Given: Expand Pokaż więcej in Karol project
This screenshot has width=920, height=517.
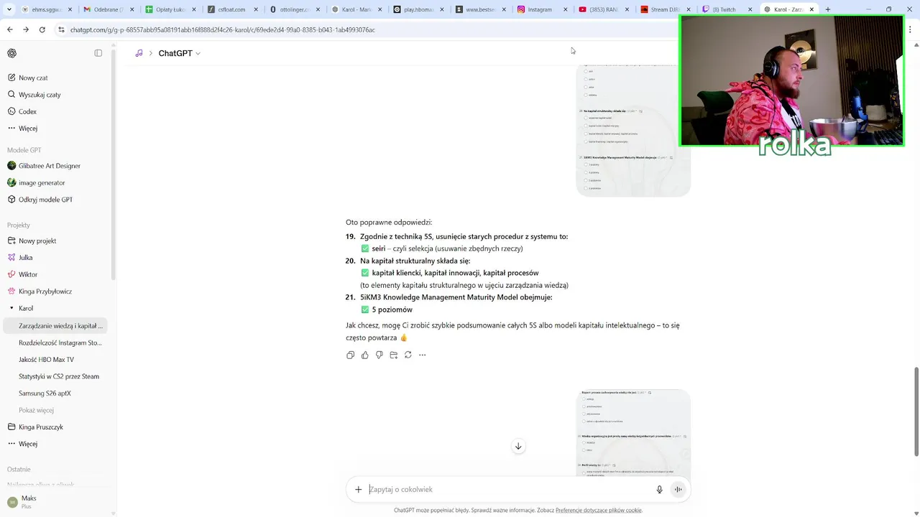Looking at the screenshot, I should pos(54,410).
